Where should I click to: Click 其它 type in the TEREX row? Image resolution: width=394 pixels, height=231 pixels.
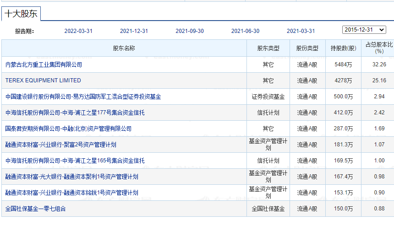pyautogui.click(x=268, y=81)
